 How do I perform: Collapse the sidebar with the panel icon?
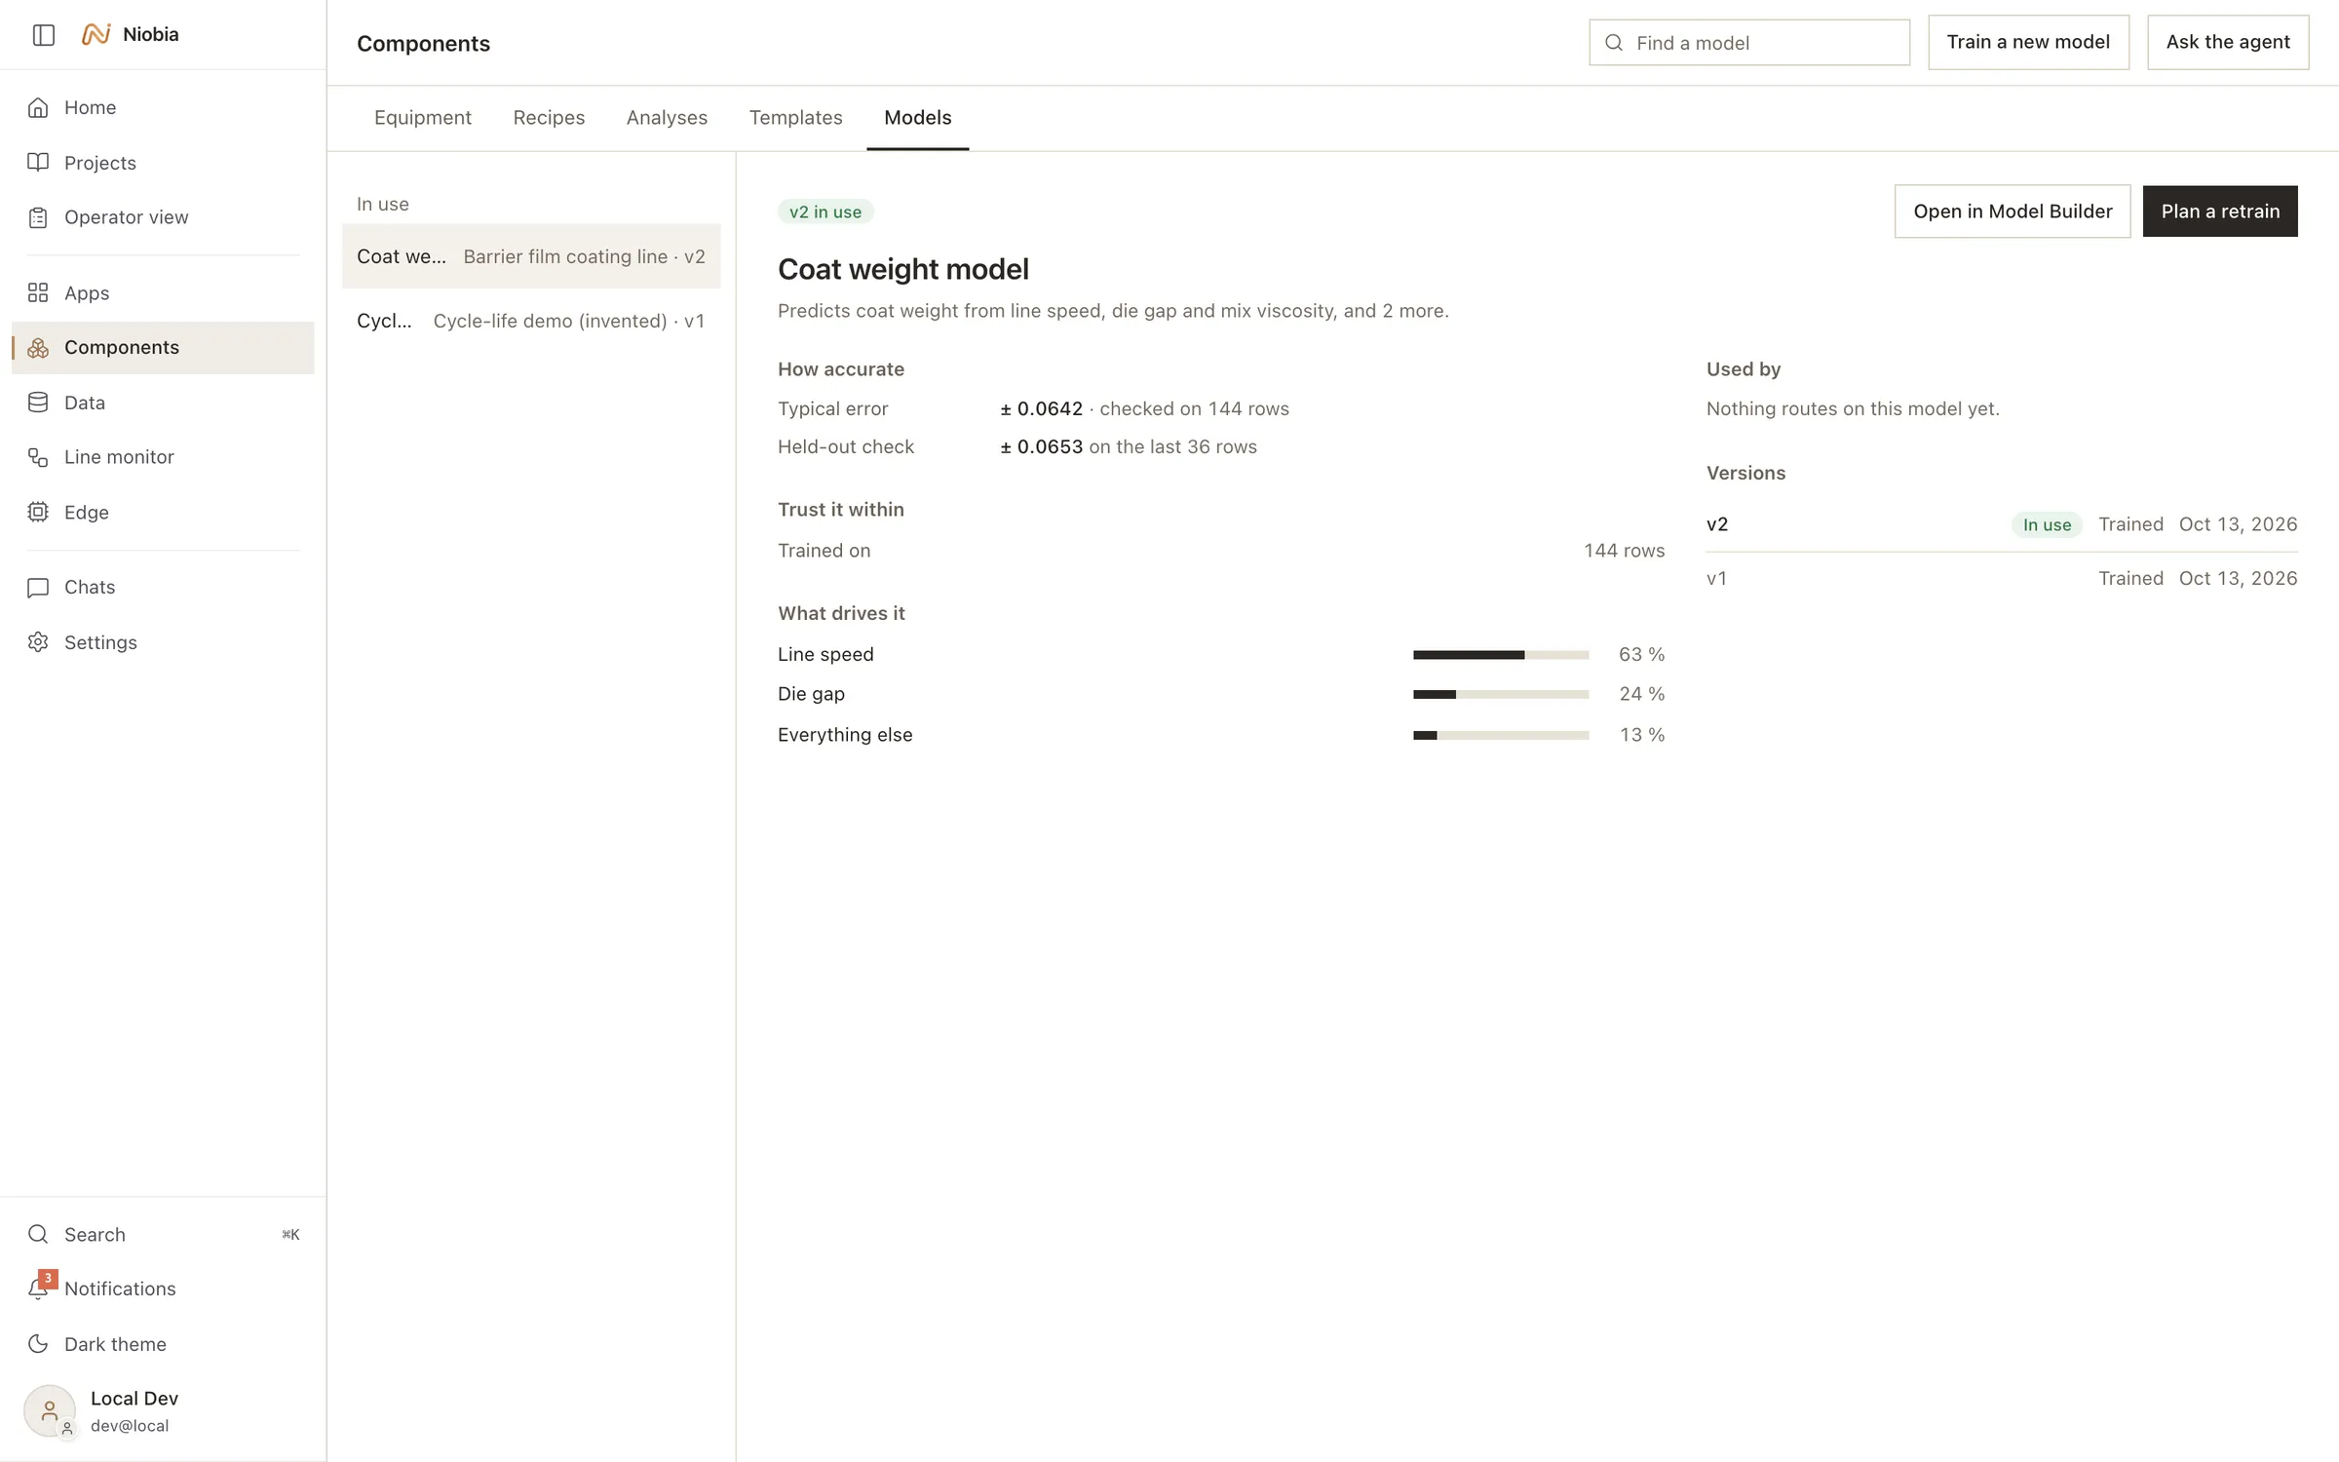click(x=44, y=35)
